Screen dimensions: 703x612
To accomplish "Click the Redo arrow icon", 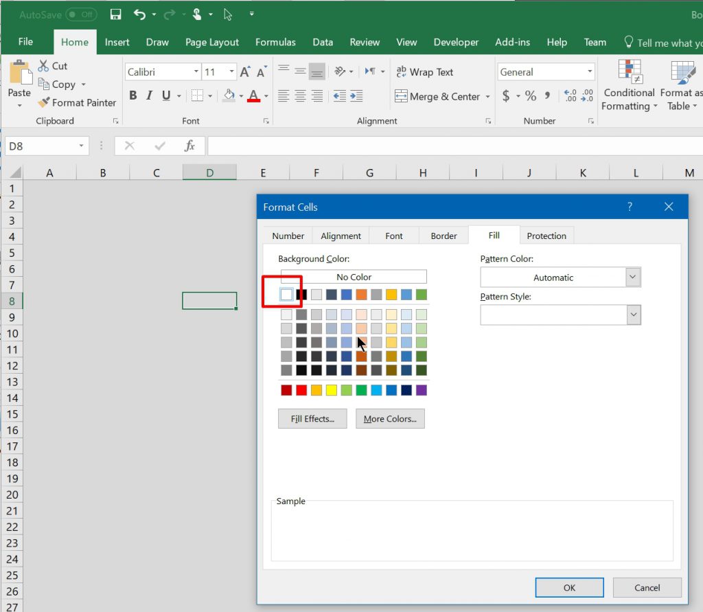I will pyautogui.click(x=170, y=14).
